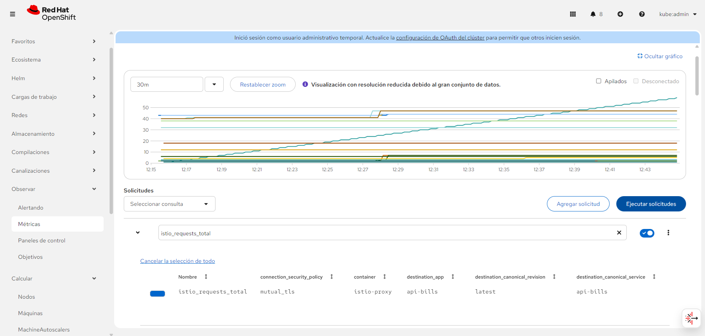Disable the istio_requests_total query toggle

647,233
